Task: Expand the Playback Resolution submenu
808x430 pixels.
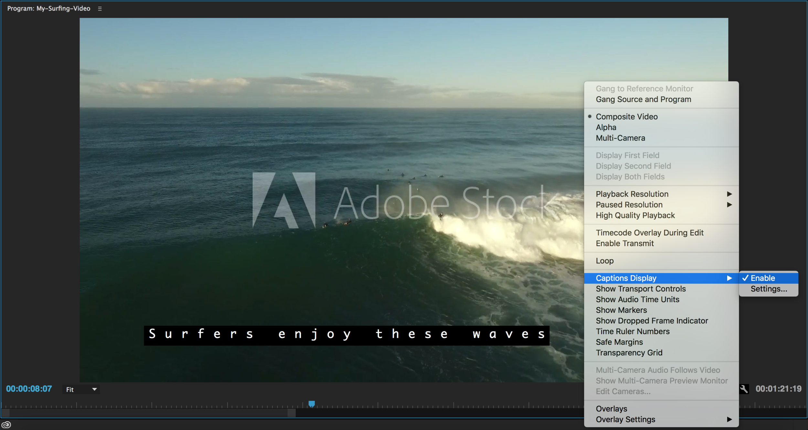Action: 661,194
